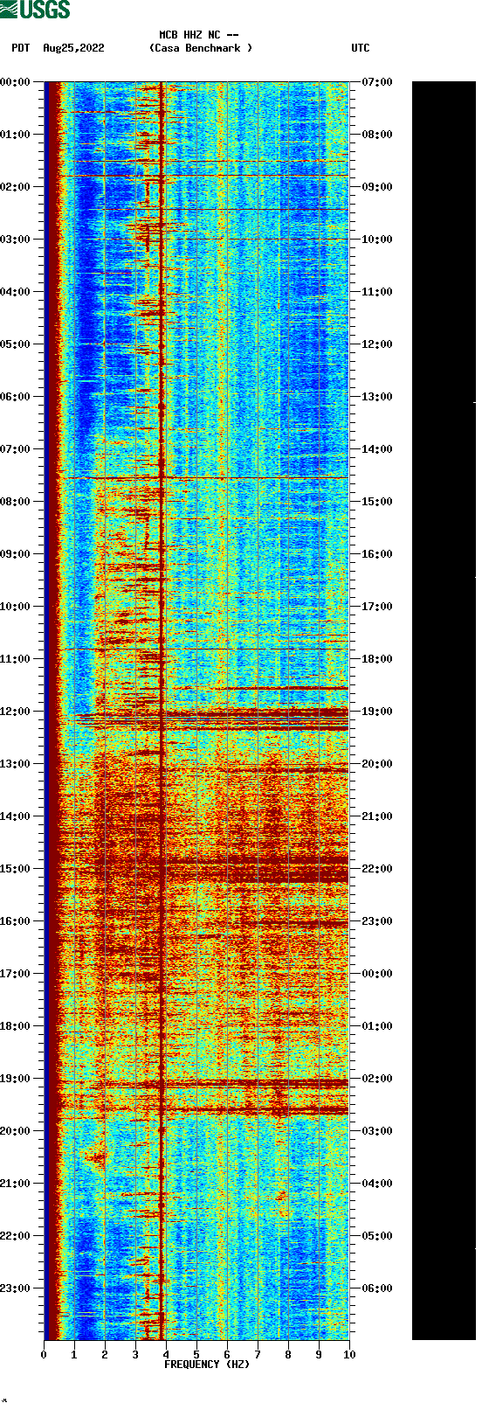Click frequency axis value 4
Image resolution: width=482 pixels, height=1410 pixels.
(166, 1355)
